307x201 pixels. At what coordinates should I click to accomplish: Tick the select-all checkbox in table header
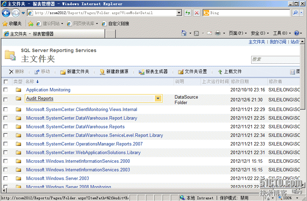6,81
